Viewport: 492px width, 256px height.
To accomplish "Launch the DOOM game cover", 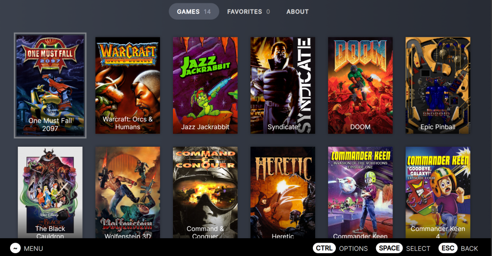I will 360,85.
